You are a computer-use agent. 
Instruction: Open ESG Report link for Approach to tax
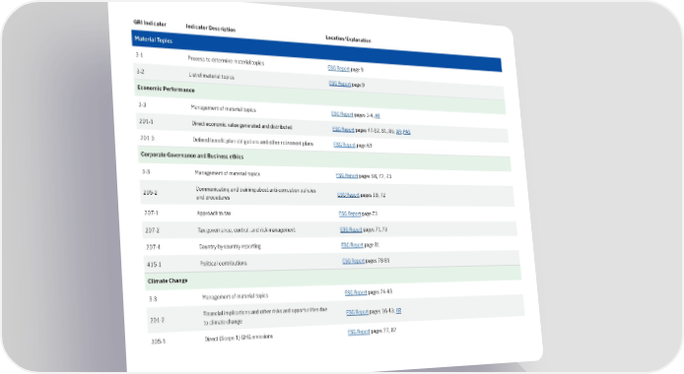(350, 214)
